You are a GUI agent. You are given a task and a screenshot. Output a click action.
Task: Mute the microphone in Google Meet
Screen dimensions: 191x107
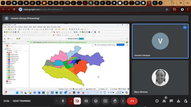[x=63, y=101]
